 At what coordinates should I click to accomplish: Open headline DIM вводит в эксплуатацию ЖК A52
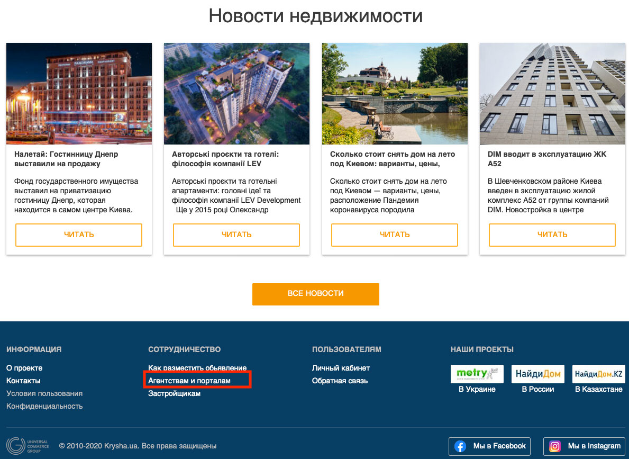pyautogui.click(x=547, y=159)
